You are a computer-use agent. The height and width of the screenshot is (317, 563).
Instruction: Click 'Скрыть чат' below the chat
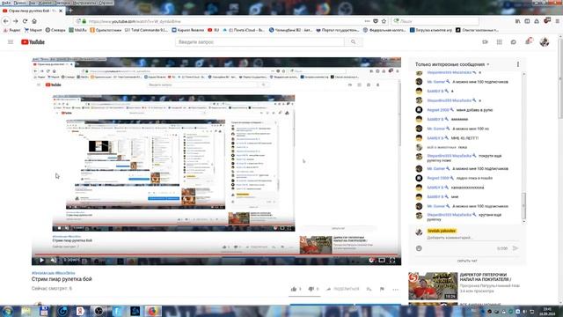[467, 261]
